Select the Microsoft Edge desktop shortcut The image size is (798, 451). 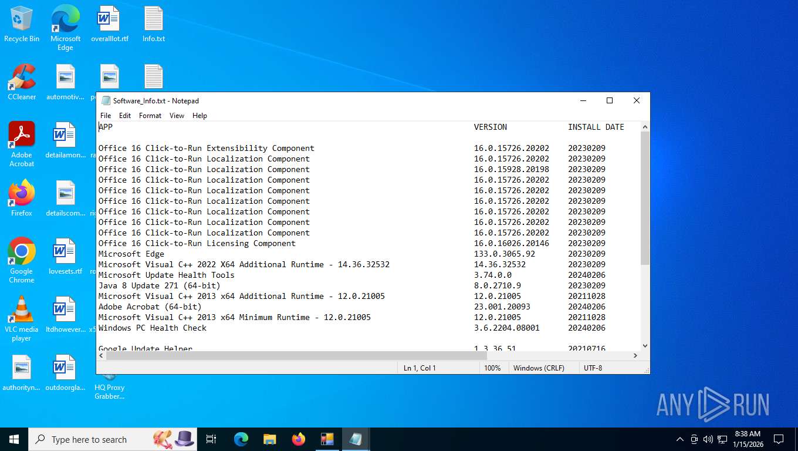[65, 28]
